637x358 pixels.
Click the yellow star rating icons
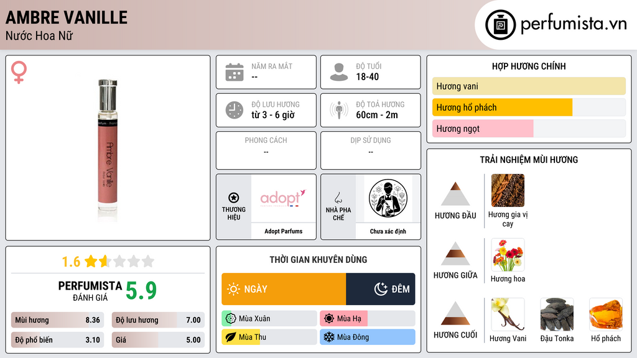click(x=119, y=261)
